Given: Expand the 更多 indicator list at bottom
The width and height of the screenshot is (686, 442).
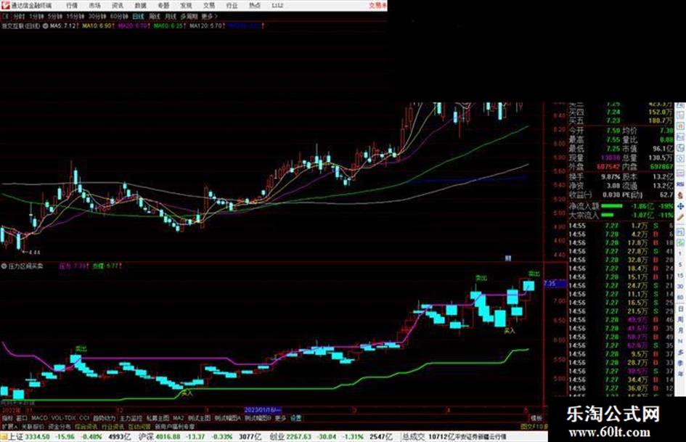Looking at the screenshot, I should (x=280, y=418).
